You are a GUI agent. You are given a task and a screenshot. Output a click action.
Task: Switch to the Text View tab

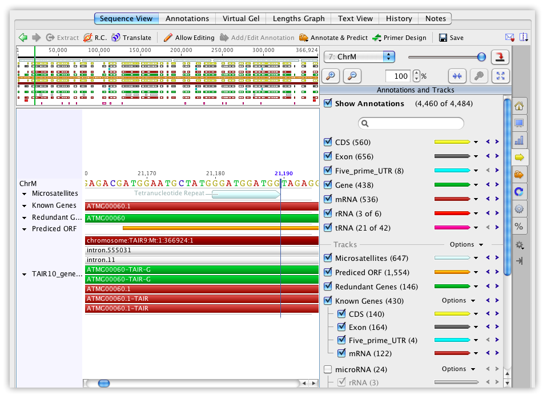[x=355, y=18]
